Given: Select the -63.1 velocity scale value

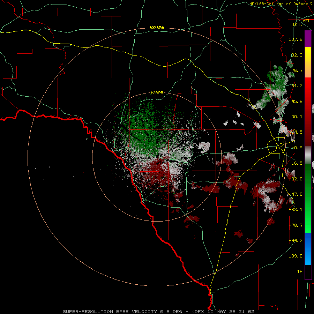Looking at the screenshot, I should coord(296,210).
